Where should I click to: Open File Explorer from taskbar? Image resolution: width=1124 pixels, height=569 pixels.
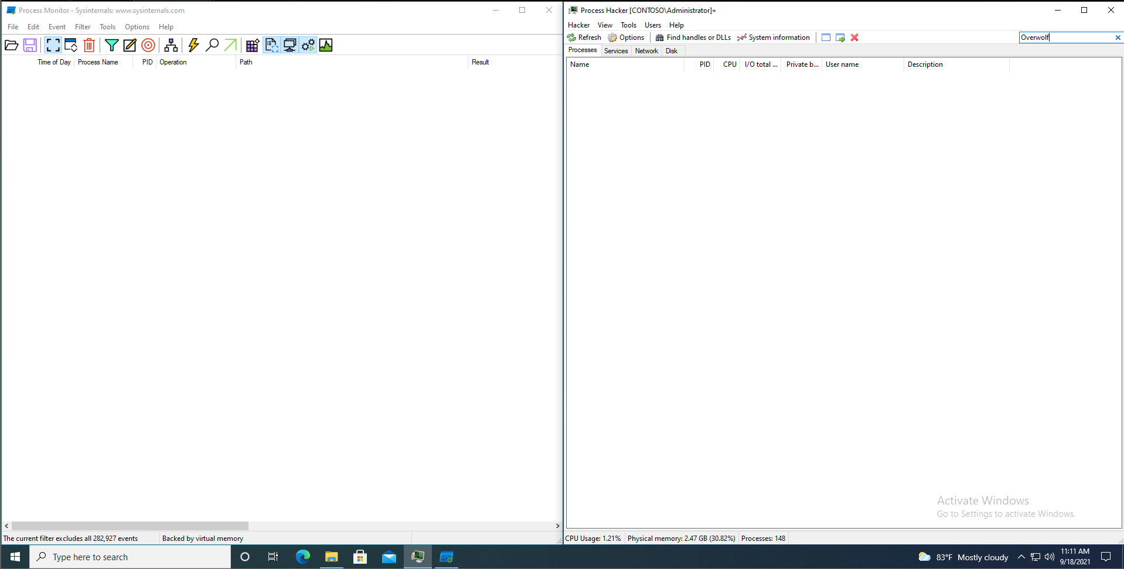[331, 557]
